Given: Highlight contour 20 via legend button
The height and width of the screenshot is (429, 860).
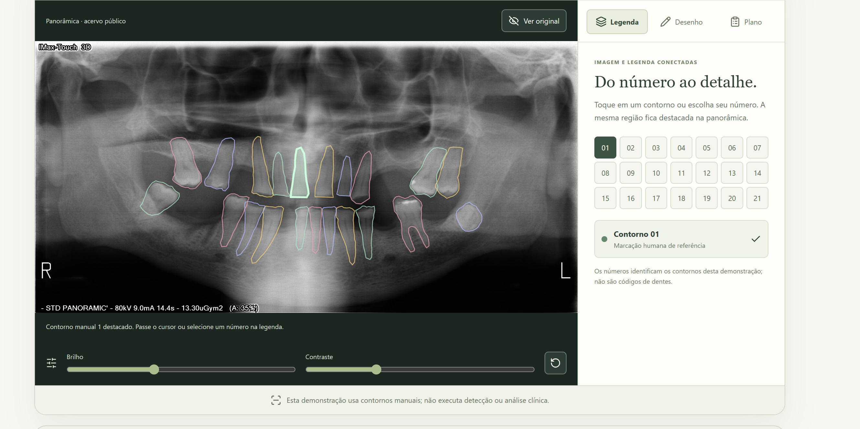Looking at the screenshot, I should tap(732, 198).
